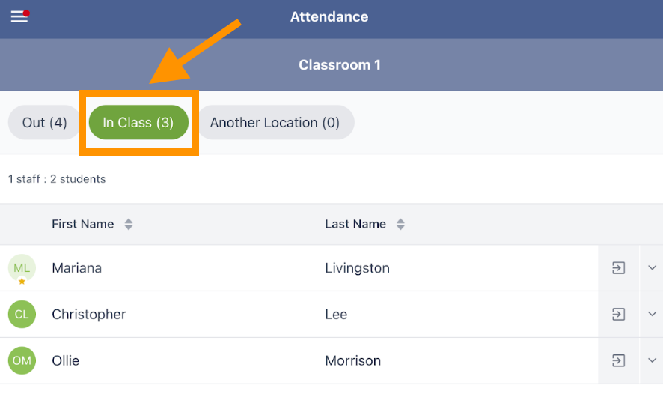Select the last name Morrison in the list
Screen dimensions: 663x409
(x=353, y=361)
